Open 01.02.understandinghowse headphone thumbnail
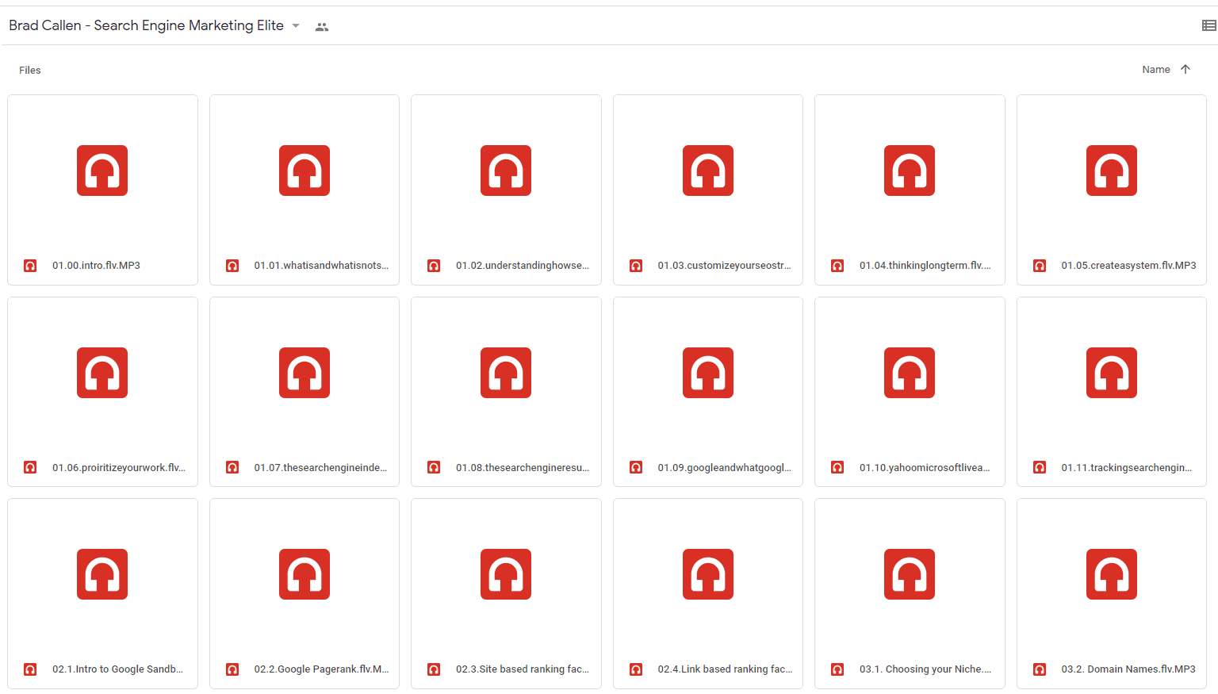 506,171
